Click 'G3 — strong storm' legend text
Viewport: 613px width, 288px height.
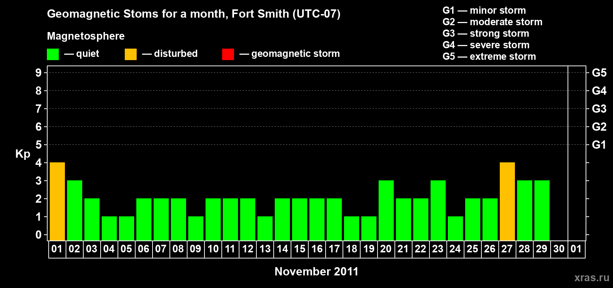pos(486,33)
